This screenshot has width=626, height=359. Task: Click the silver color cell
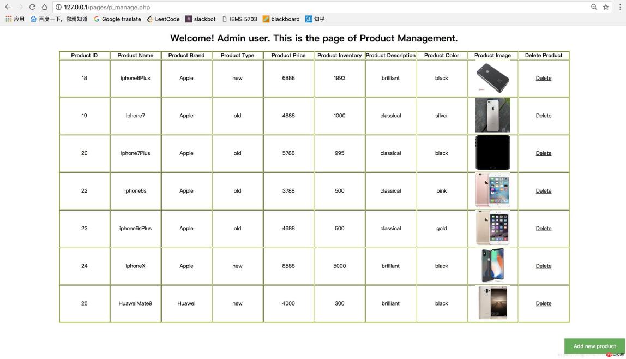tap(442, 116)
